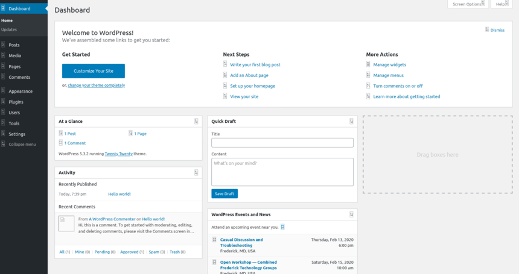This screenshot has width=519, height=274.
Task: Open the Turn comments on or off link
Action: click(398, 86)
